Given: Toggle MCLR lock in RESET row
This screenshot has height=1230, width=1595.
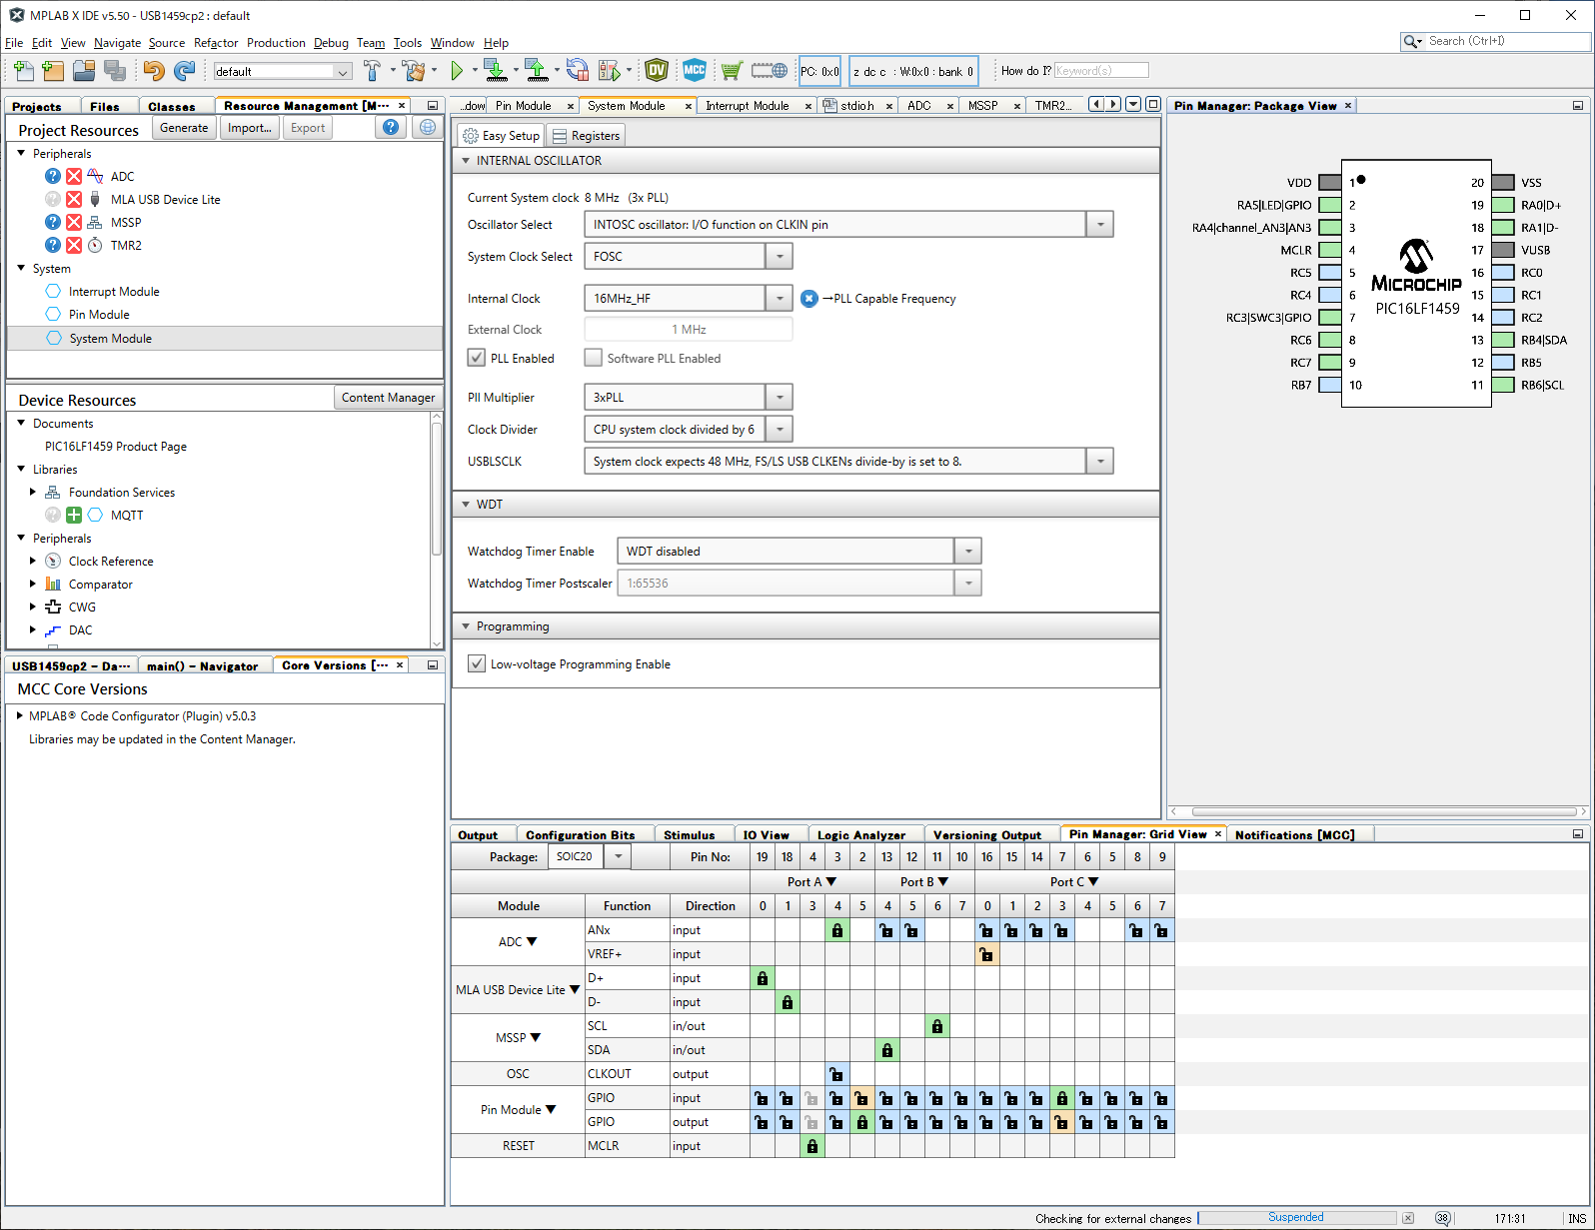Looking at the screenshot, I should coord(812,1146).
